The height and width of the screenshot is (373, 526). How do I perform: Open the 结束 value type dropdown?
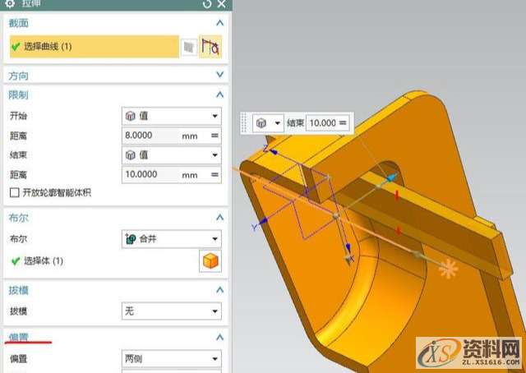pos(171,154)
